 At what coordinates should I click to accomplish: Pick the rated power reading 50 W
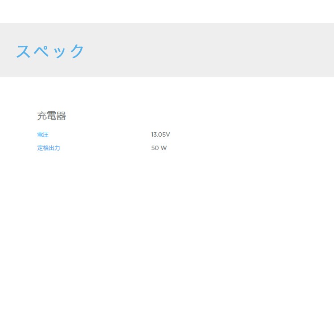(159, 148)
